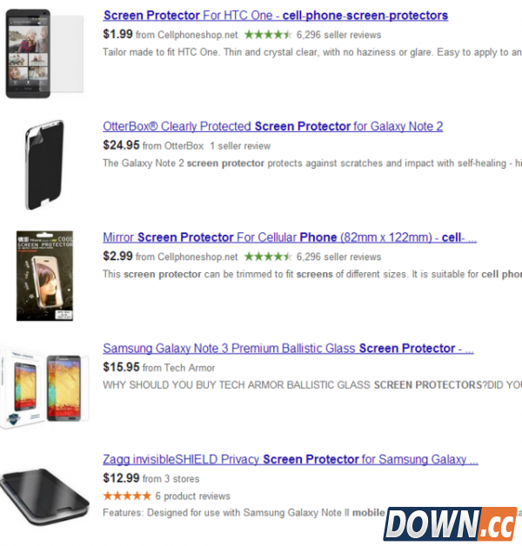View 6,296 seller reviews for mirror protector
This screenshot has width=522, height=546.
[x=338, y=257]
